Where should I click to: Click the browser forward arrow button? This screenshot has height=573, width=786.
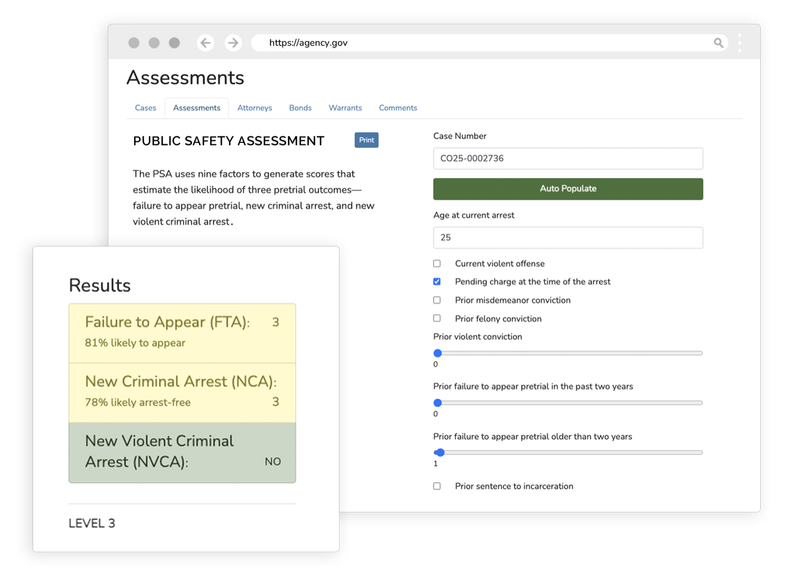233,43
